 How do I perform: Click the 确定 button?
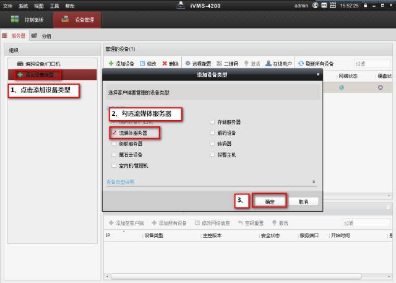(270, 201)
